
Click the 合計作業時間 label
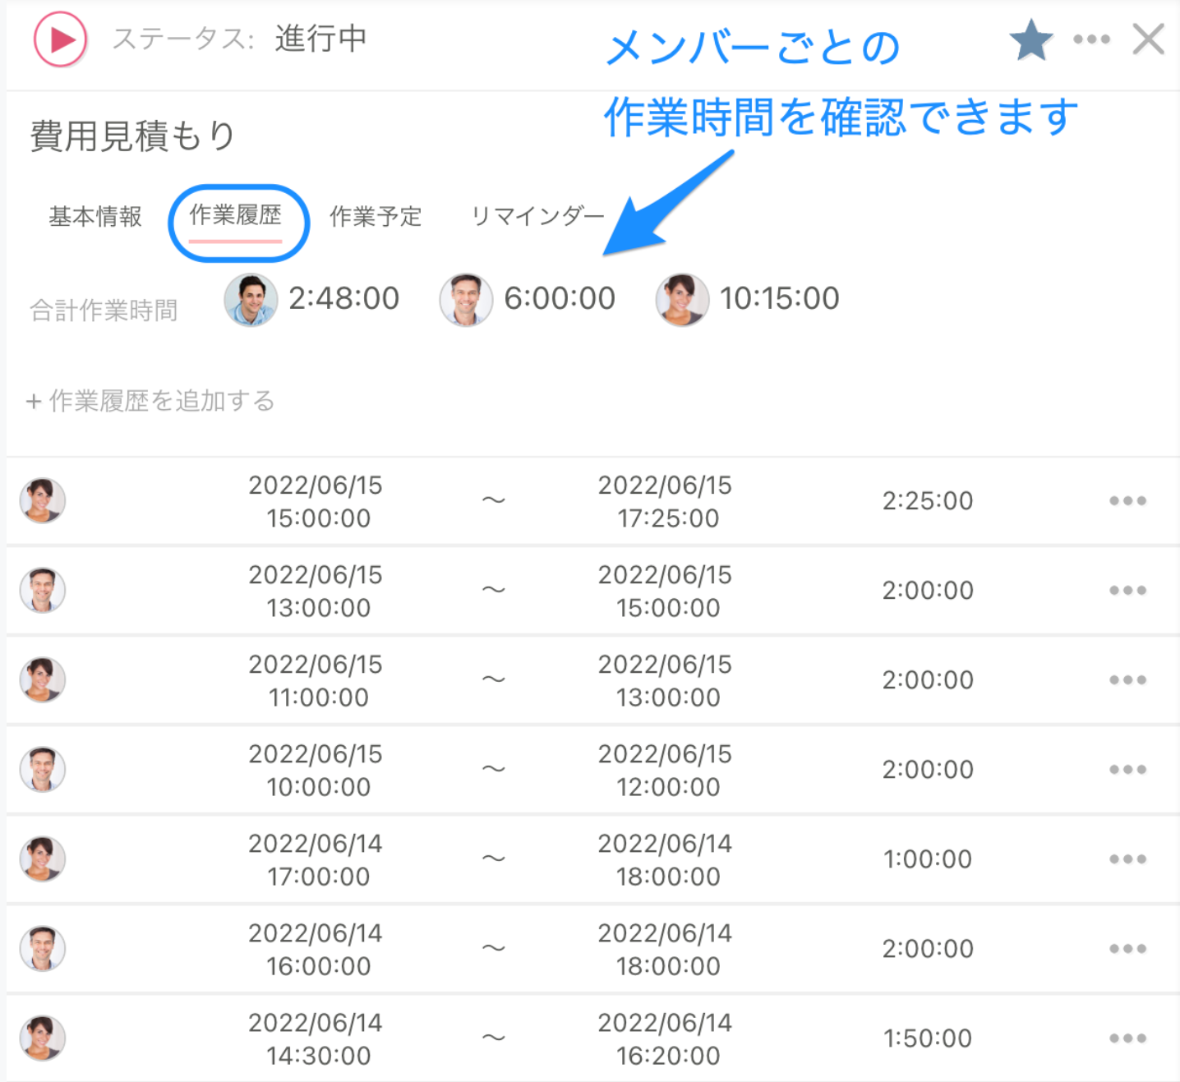pos(104,309)
